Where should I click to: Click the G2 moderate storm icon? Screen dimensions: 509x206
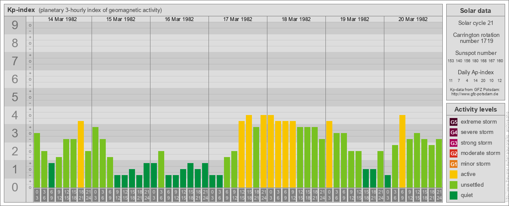454,153
